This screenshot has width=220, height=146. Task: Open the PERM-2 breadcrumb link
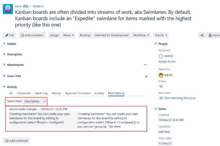pos(38,6)
